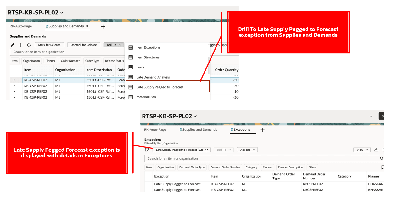The height and width of the screenshot is (197, 393).
Task: Expand the RTSP-KB-SP-PL02 plan dropdown in lower window
Action: click(195, 116)
